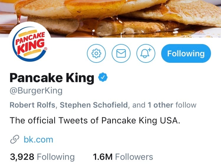221x167 pixels.
Task: Toggle the blue Following button
Action: coord(186,53)
